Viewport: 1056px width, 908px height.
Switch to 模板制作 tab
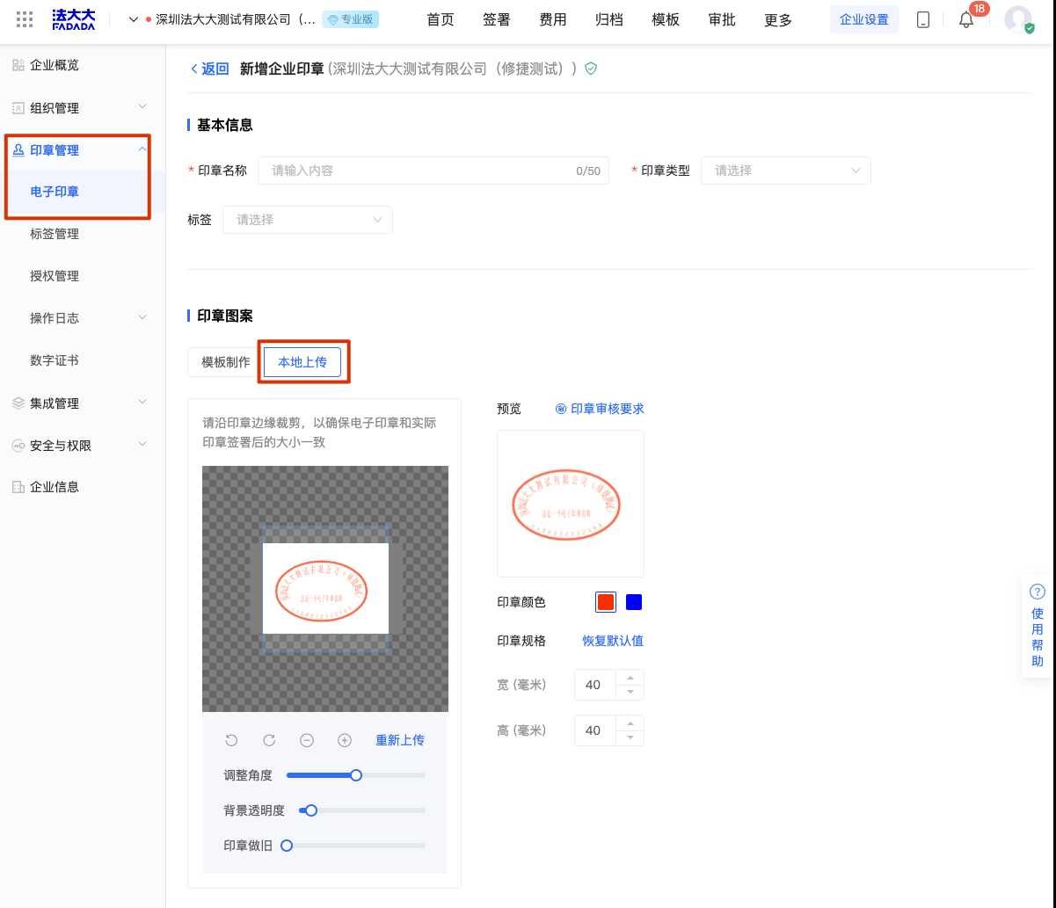(x=226, y=362)
